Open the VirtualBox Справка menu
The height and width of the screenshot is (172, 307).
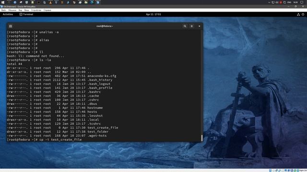coord(47,10)
